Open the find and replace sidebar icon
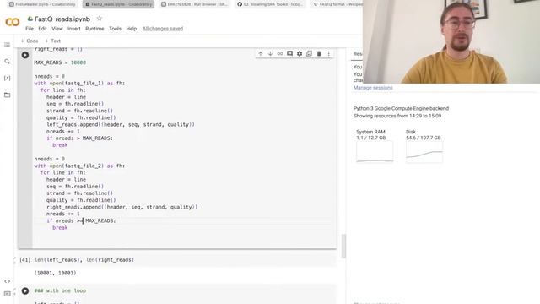The image size is (540, 304). (7, 62)
